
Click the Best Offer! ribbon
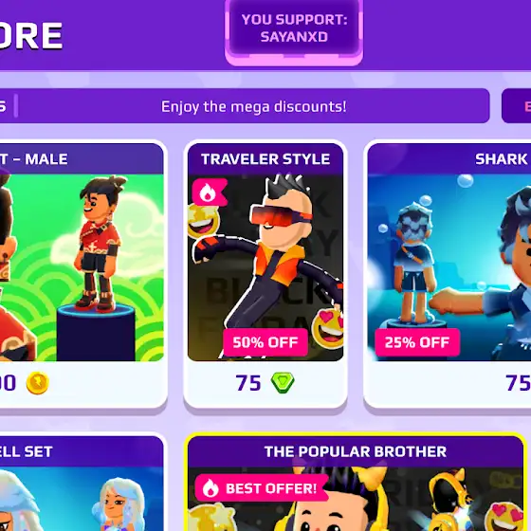(x=261, y=488)
